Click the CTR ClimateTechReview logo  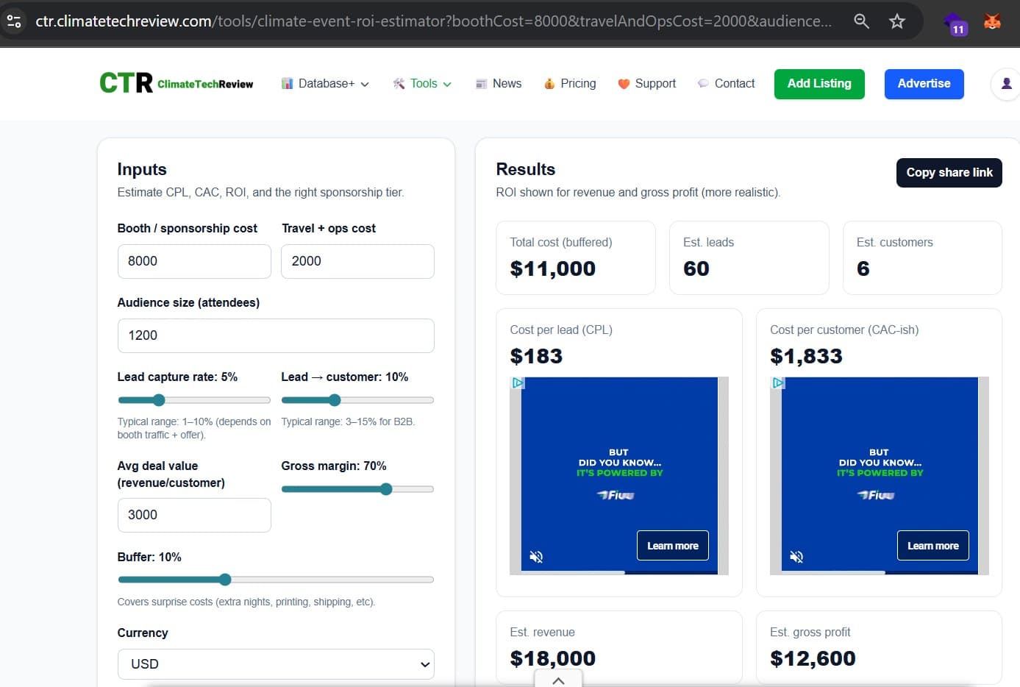(176, 83)
